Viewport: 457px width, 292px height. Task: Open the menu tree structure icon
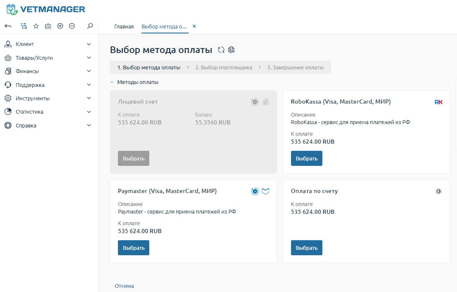point(24,26)
